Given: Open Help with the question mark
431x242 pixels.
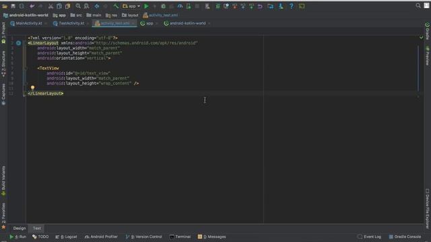Looking at the screenshot, I should click(292, 6).
